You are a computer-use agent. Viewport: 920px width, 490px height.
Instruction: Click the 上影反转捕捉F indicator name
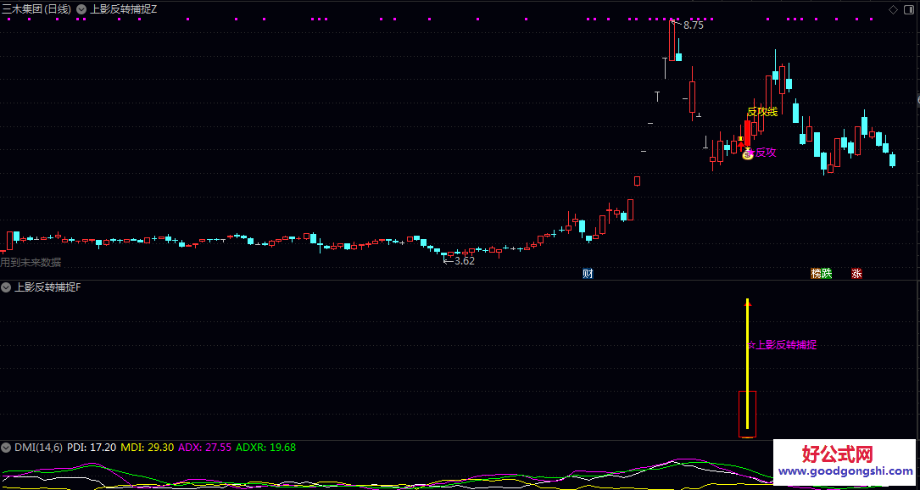coord(48,287)
